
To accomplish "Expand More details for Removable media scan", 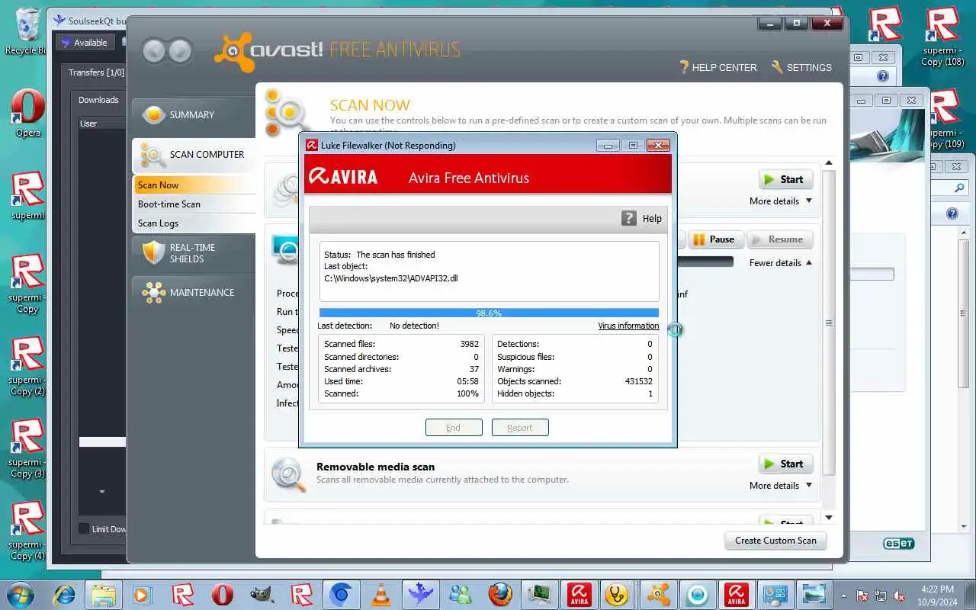I will (x=781, y=486).
